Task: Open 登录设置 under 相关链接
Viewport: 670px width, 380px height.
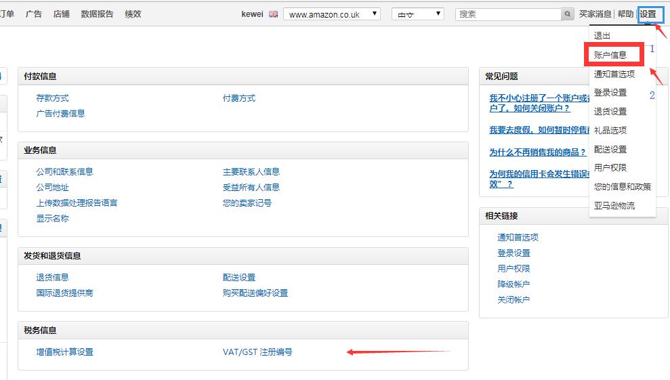Action: coord(514,253)
